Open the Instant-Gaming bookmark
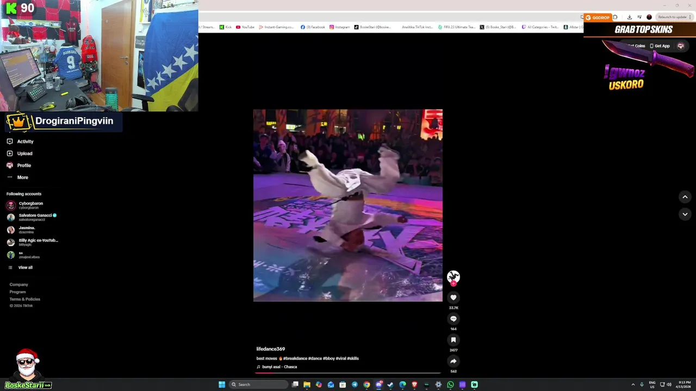696x391 pixels. coord(276,27)
